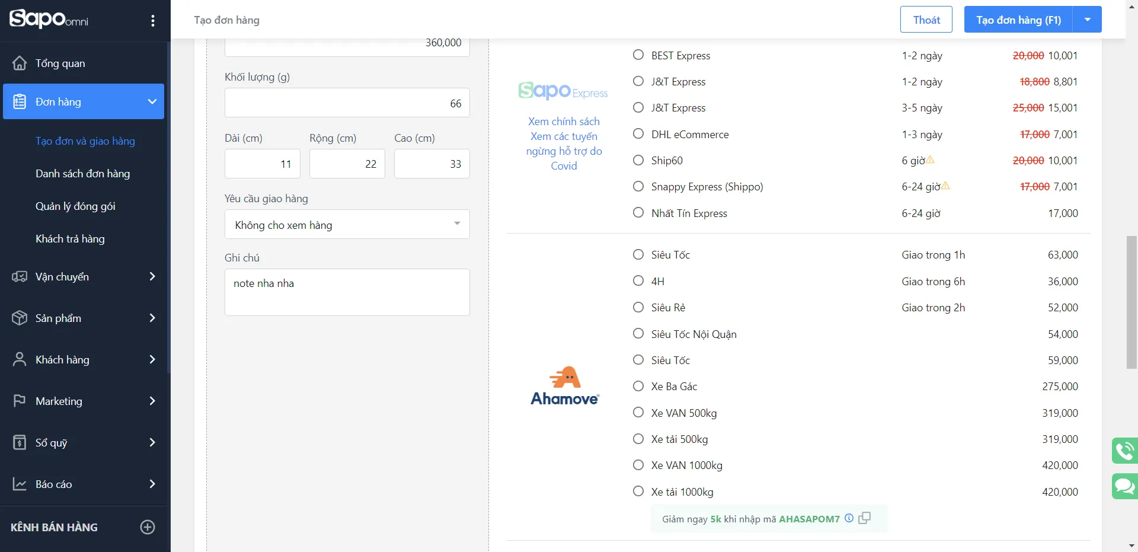Screen dimensions: 1138x552
Task: Select Siêu Tốc Nội Quận option
Action: (x=638, y=334)
